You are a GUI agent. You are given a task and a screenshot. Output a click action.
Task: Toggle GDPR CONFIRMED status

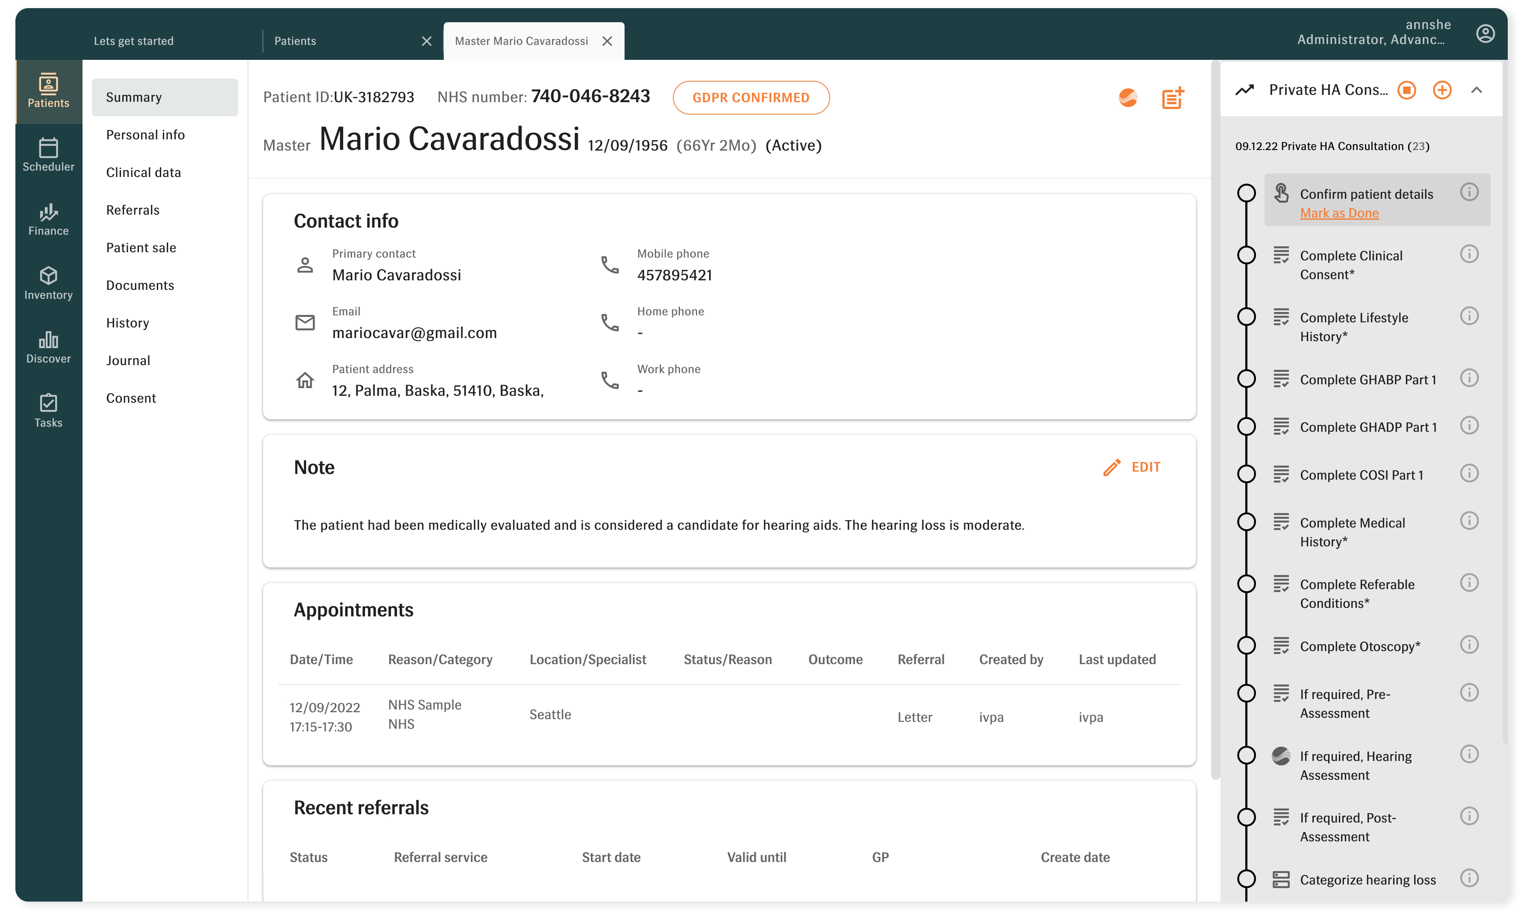tap(751, 97)
